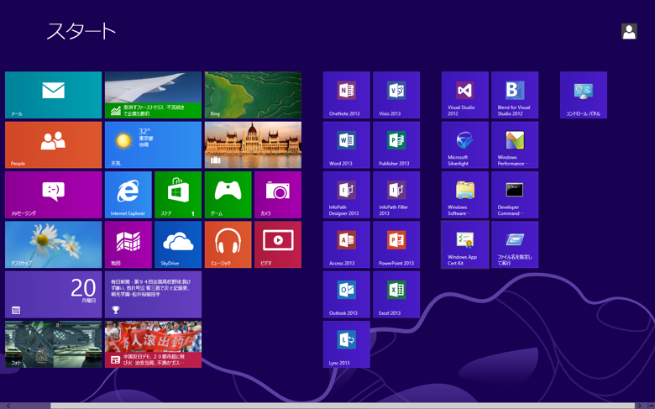Image resolution: width=655 pixels, height=409 pixels.
Task: Open the Photos tile with racing cars
Action: pos(53,344)
